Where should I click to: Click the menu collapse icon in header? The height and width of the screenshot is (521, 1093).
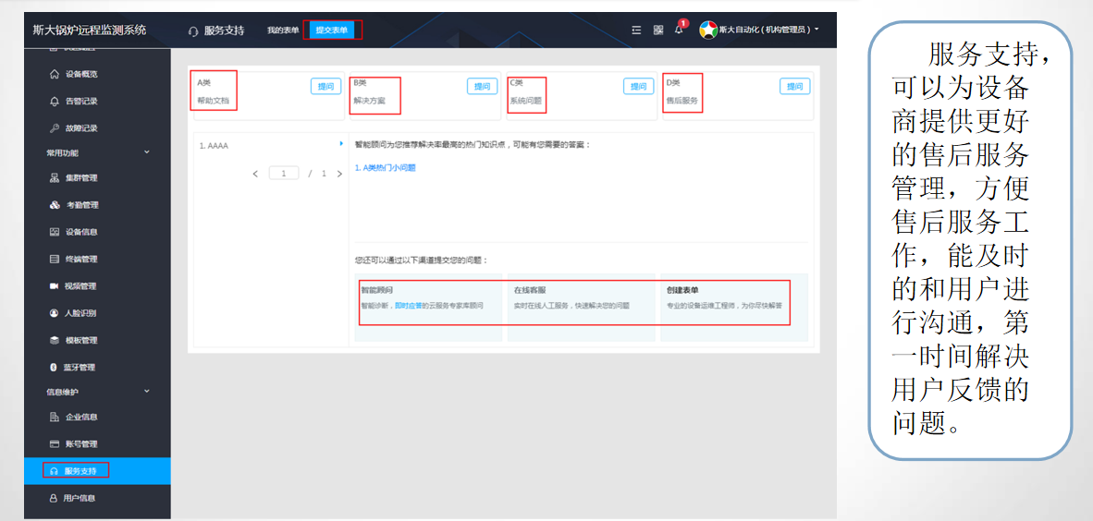tap(636, 30)
